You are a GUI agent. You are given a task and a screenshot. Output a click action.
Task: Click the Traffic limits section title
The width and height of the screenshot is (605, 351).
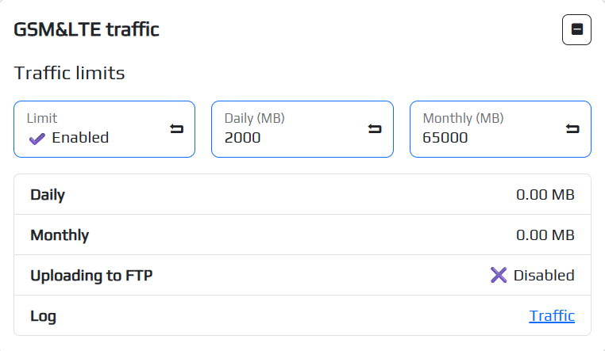[70, 74]
